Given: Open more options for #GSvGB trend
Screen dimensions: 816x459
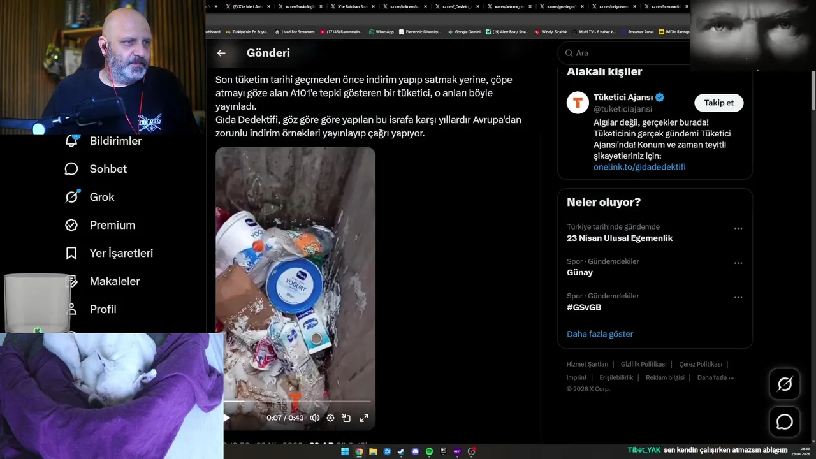Looking at the screenshot, I should point(738,297).
